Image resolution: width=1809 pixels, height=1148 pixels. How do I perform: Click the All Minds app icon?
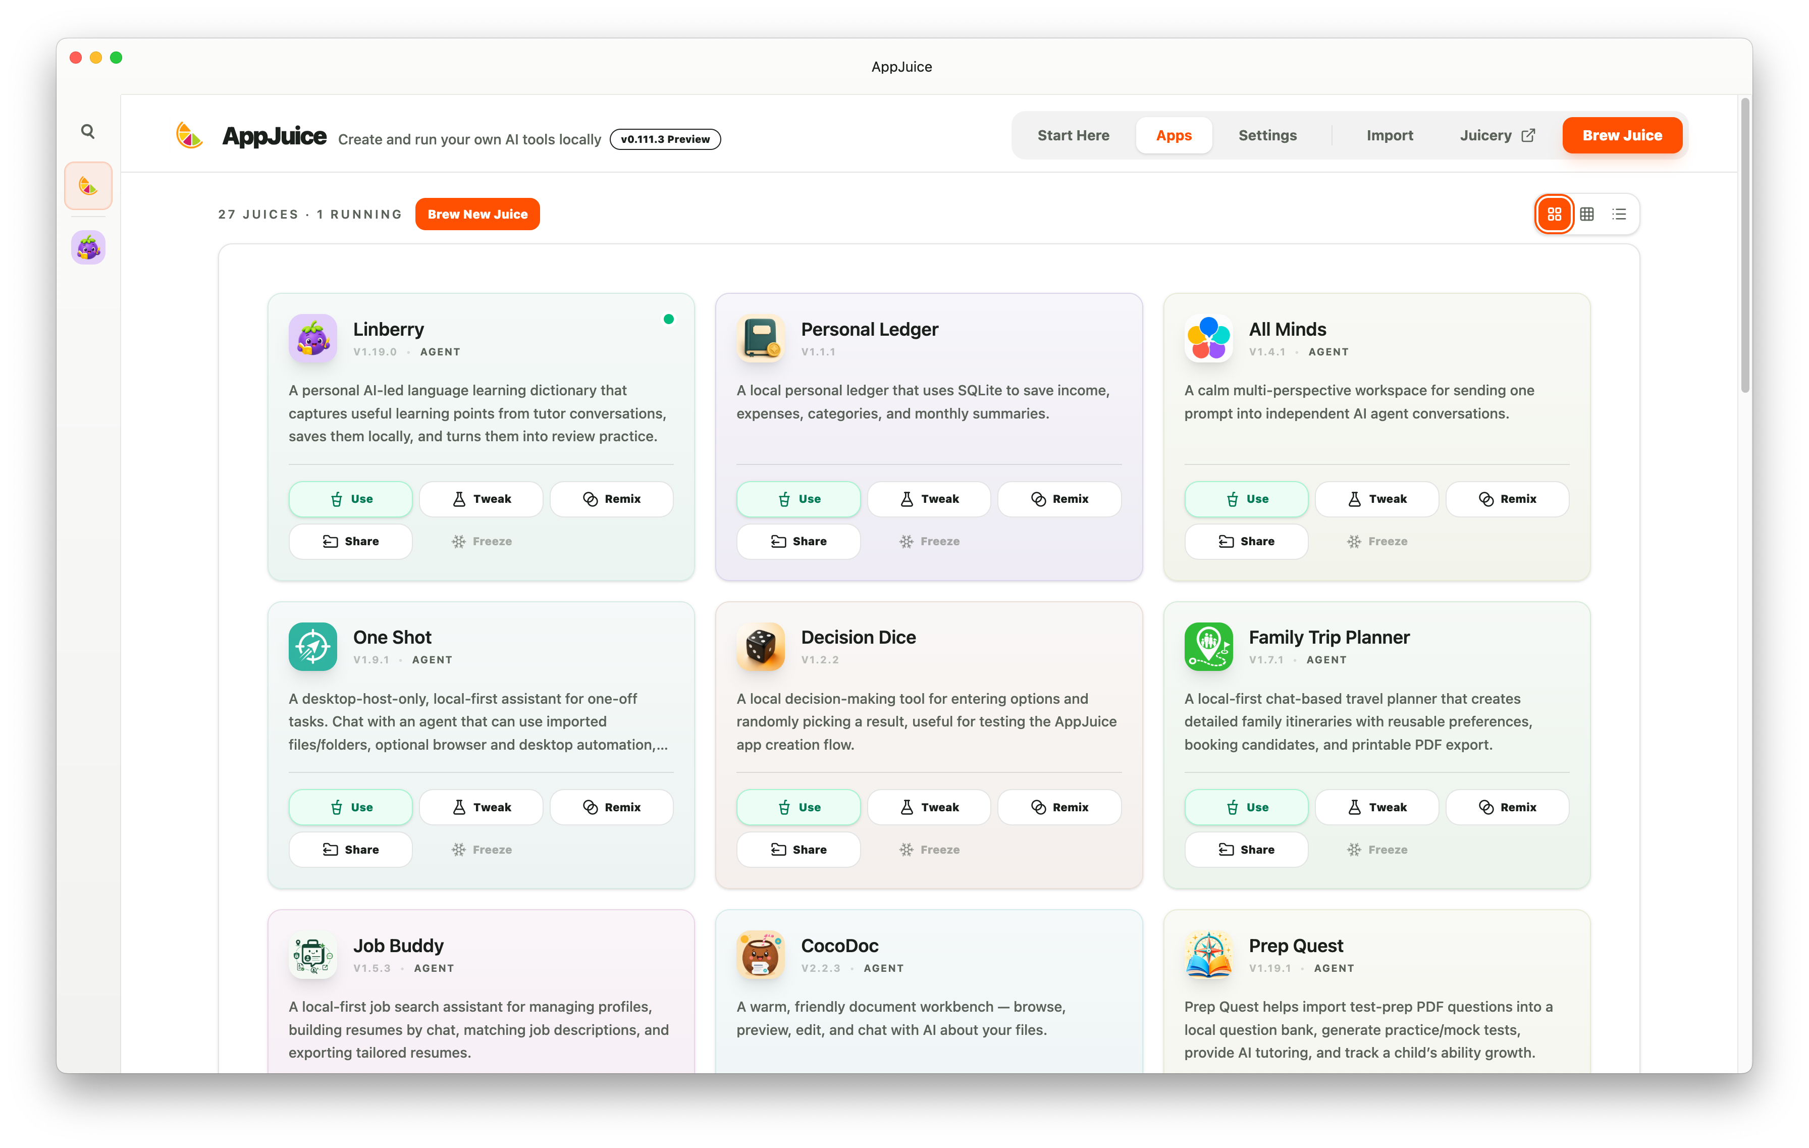click(1208, 338)
